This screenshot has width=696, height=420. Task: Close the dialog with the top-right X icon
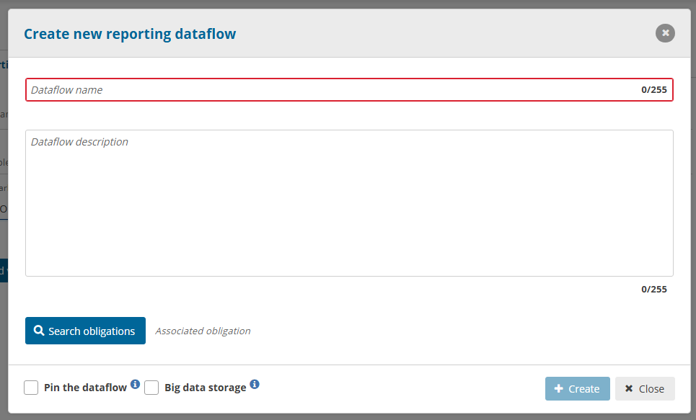point(665,33)
